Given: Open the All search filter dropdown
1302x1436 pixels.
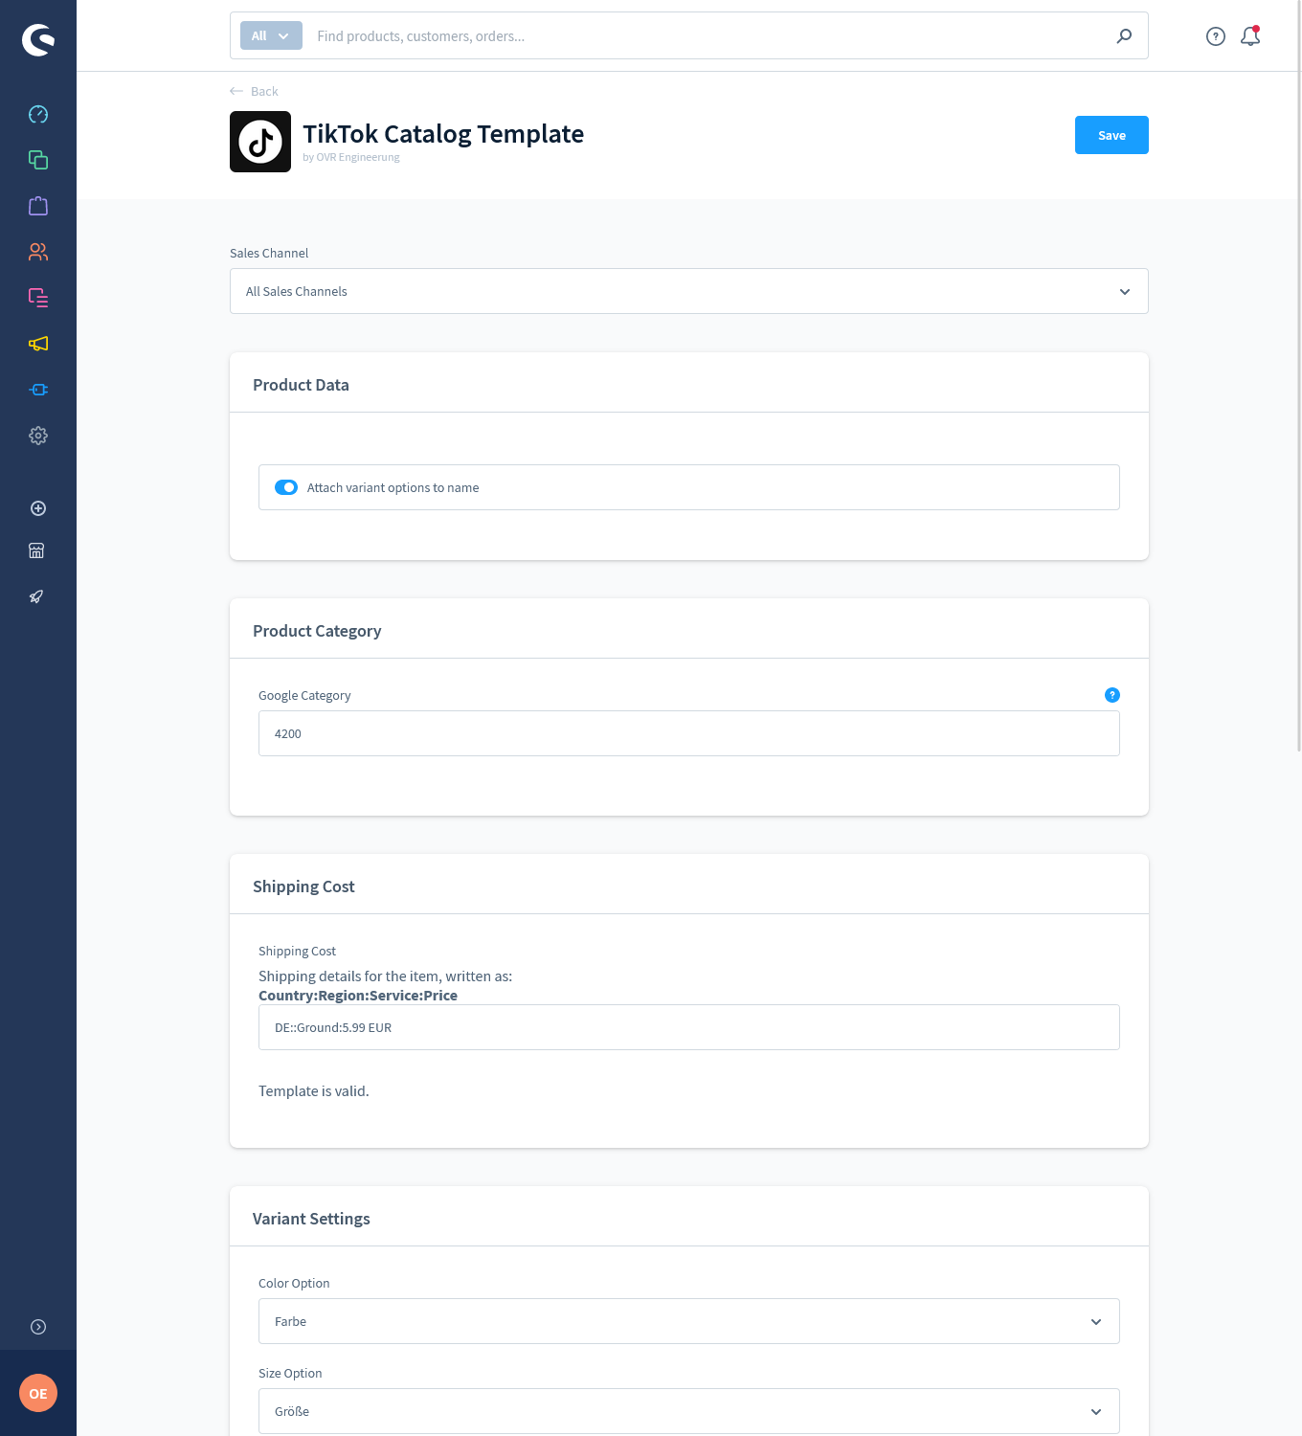Looking at the screenshot, I should pyautogui.click(x=271, y=35).
